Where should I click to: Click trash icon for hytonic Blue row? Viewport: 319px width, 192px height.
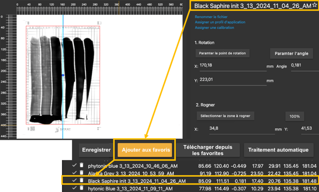point(81,188)
